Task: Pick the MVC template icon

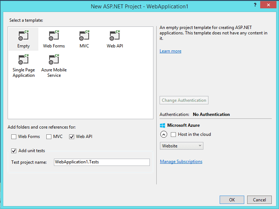Action: [84, 35]
